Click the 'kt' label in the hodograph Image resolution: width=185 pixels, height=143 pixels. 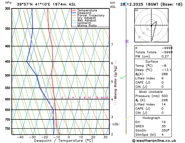pyautogui.click(x=136, y=10)
